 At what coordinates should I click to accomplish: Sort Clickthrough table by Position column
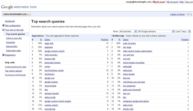point(185,40)
